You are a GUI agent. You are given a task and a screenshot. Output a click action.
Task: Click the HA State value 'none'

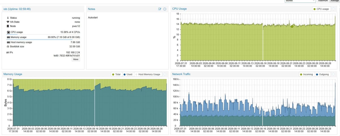click(77, 22)
